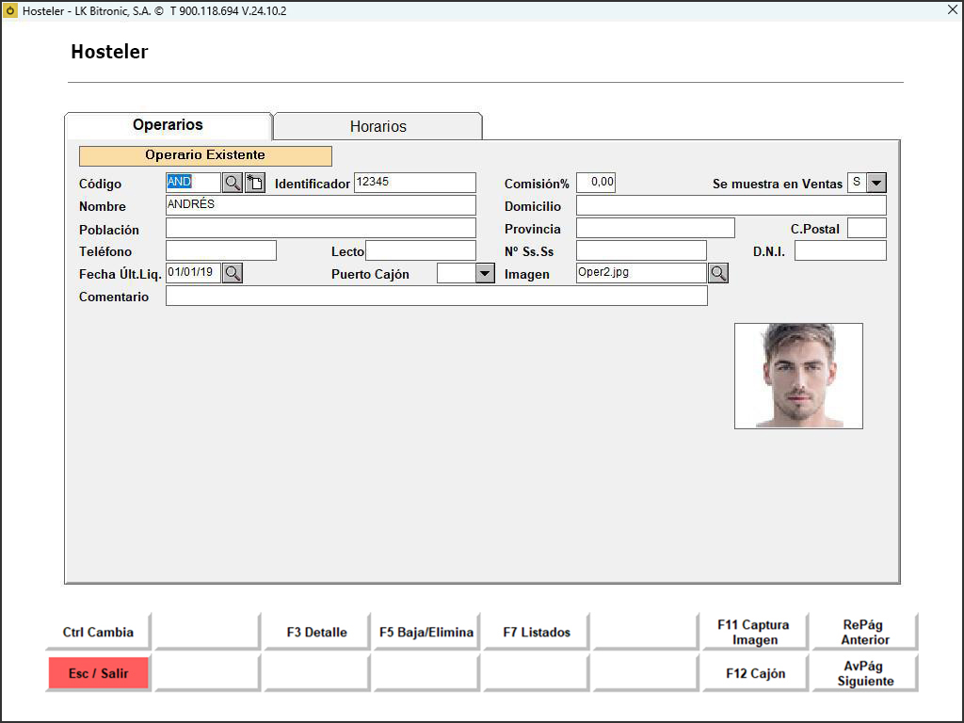Advance with AvPág Siguiente button

pyautogui.click(x=864, y=673)
